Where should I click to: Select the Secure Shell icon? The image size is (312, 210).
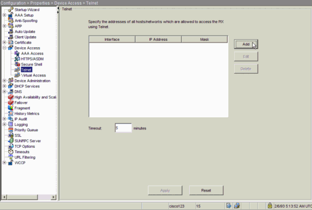point(17,64)
